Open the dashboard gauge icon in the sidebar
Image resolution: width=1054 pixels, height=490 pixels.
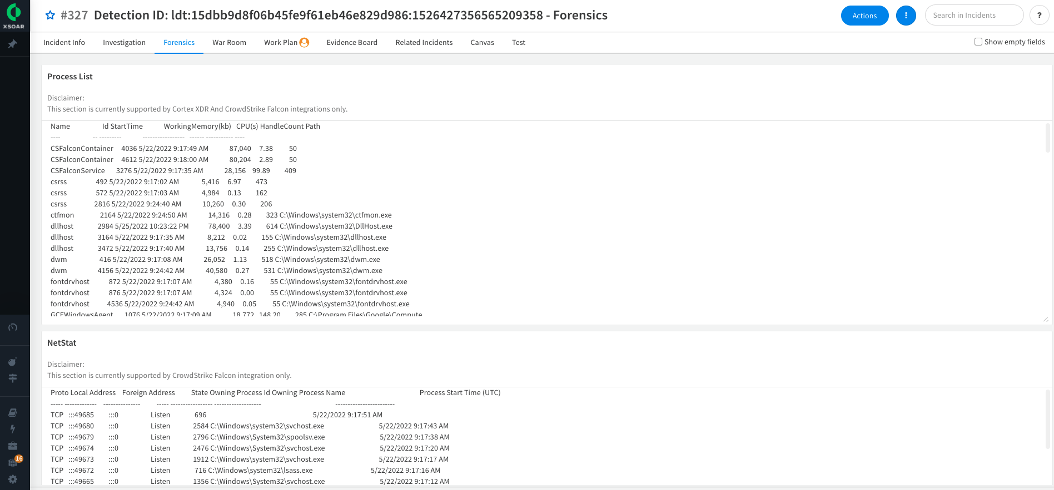coord(13,327)
